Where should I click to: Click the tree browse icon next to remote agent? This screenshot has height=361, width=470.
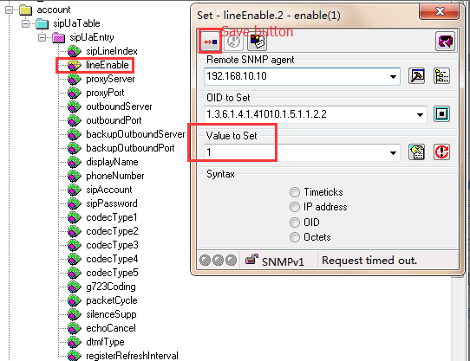[x=442, y=76]
